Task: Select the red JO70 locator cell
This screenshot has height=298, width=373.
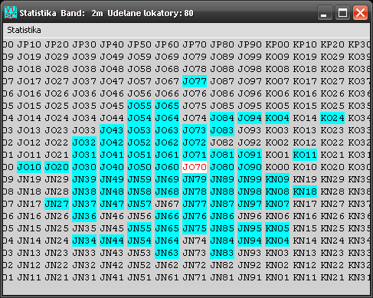Action: tap(195, 167)
